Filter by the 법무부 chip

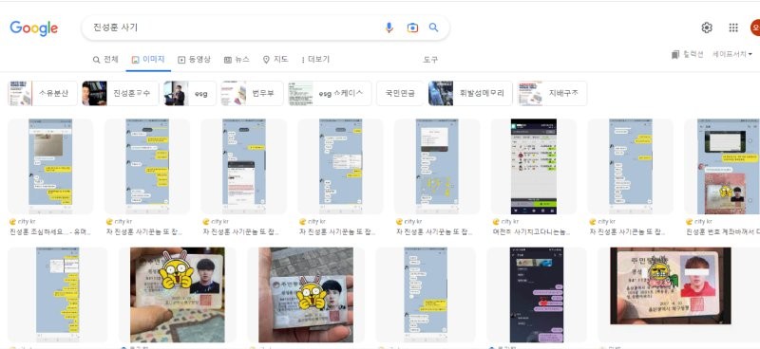[x=252, y=94]
